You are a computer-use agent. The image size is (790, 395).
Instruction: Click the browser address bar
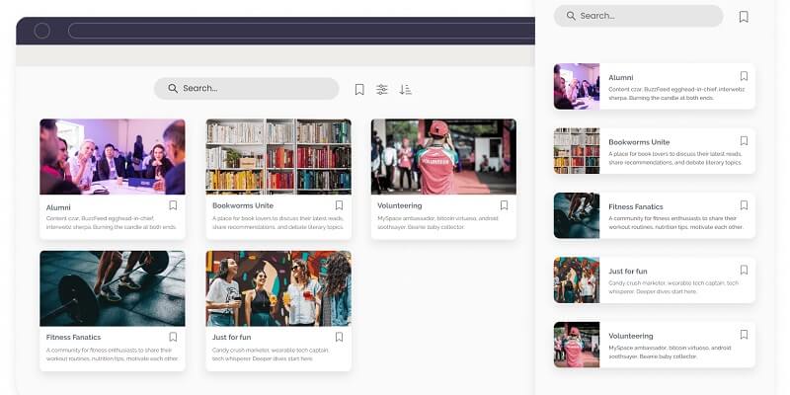tap(301, 31)
